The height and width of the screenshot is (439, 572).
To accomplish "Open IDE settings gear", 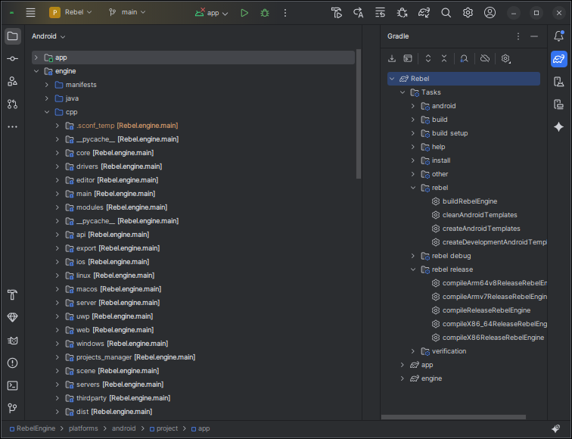I will coord(468,13).
